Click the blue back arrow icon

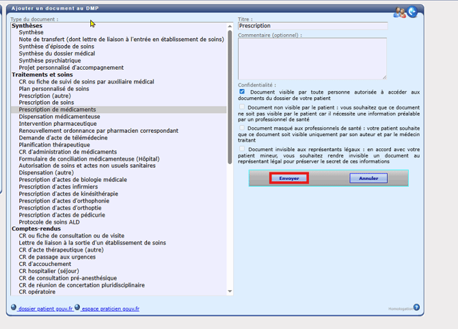coord(412,12)
